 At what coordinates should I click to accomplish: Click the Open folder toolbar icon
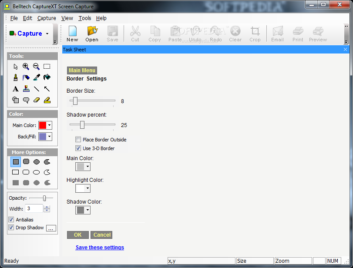point(92,33)
